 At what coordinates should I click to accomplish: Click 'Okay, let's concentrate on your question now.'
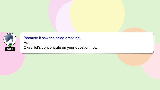click(x=61, y=48)
